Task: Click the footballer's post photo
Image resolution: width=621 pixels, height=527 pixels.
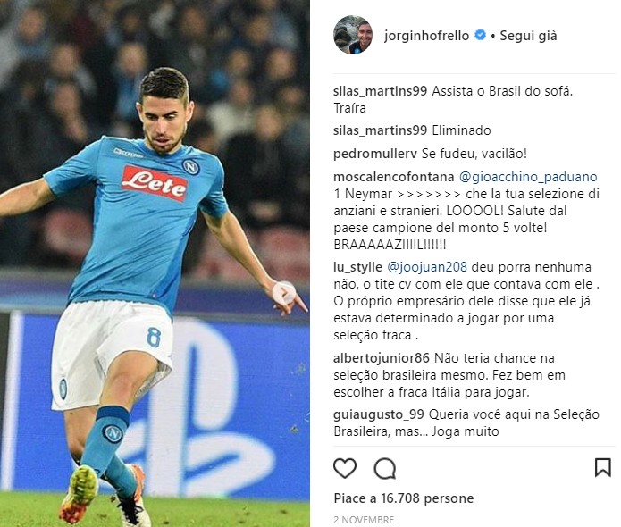Action: 155,263
